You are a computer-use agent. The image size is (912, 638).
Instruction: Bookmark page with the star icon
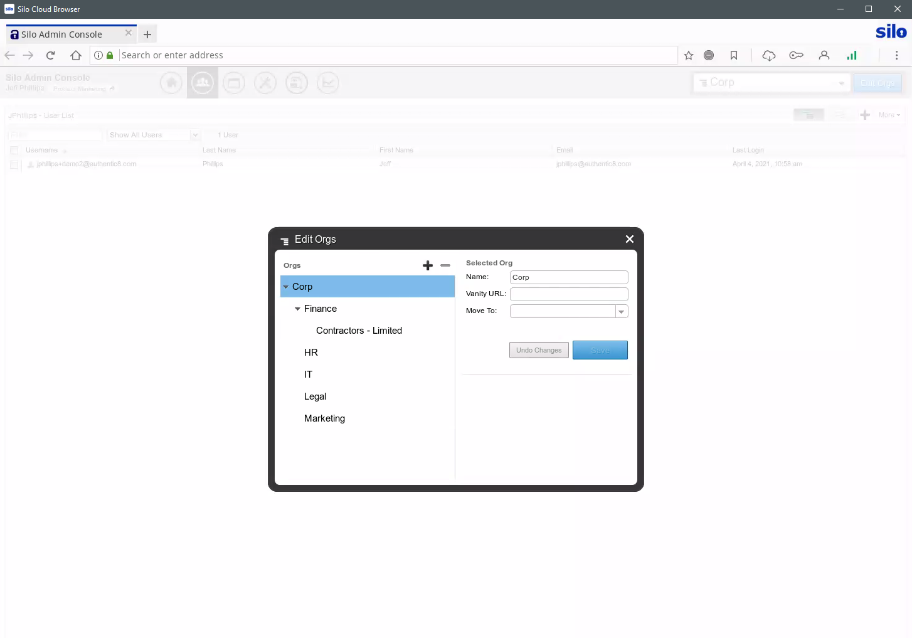click(x=689, y=55)
